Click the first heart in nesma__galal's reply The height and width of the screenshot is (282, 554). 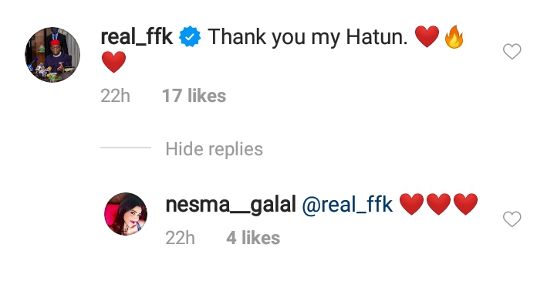pyautogui.click(x=411, y=204)
